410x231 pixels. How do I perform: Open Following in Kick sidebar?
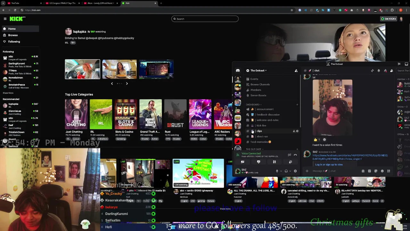[x=20, y=42]
